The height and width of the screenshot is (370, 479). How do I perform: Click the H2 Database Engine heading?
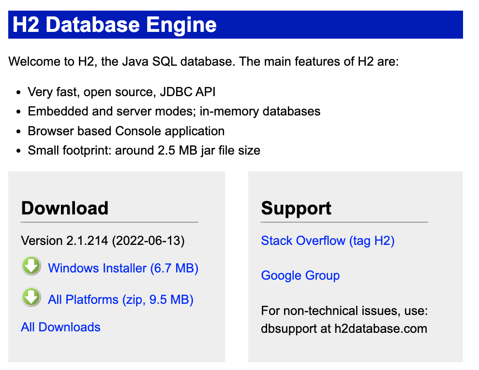tap(115, 25)
